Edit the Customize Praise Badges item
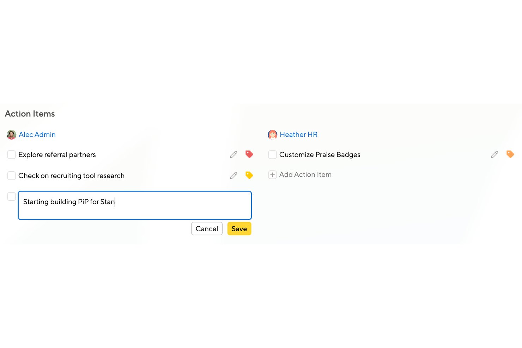The height and width of the screenshot is (348, 522). pos(494,154)
